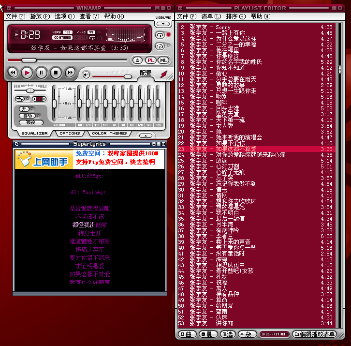Click the 选 selection button
This screenshot has width=351, height=346.
tap(228, 334)
